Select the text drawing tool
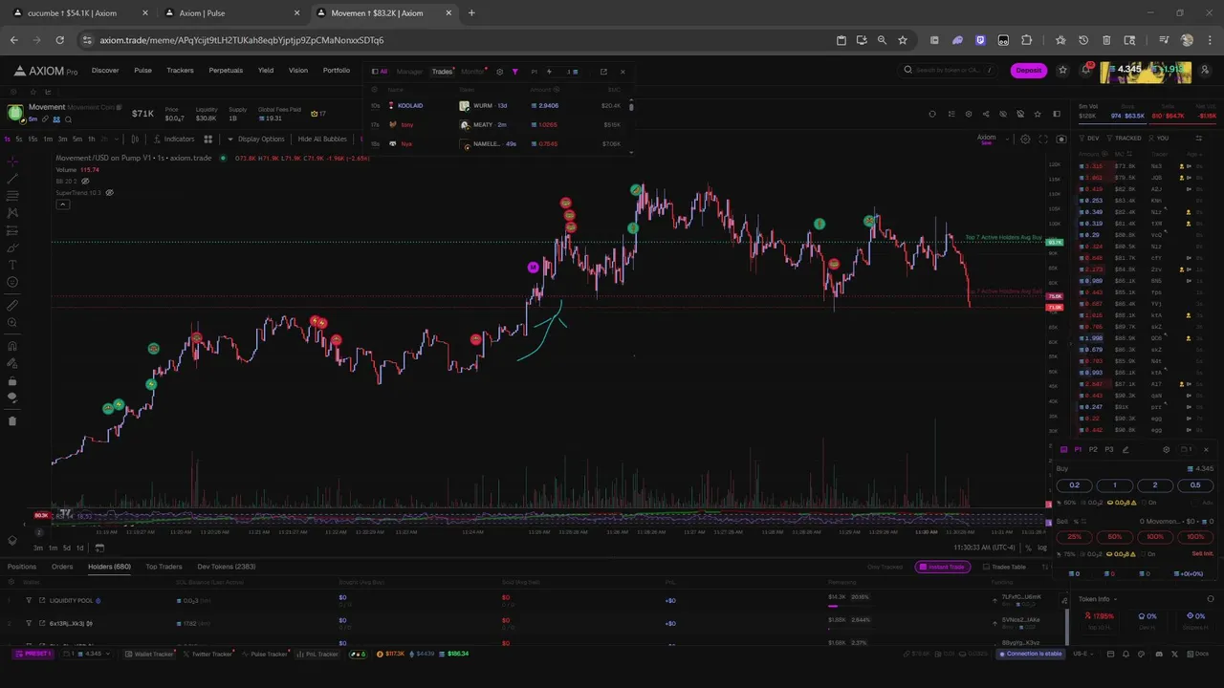 11,265
